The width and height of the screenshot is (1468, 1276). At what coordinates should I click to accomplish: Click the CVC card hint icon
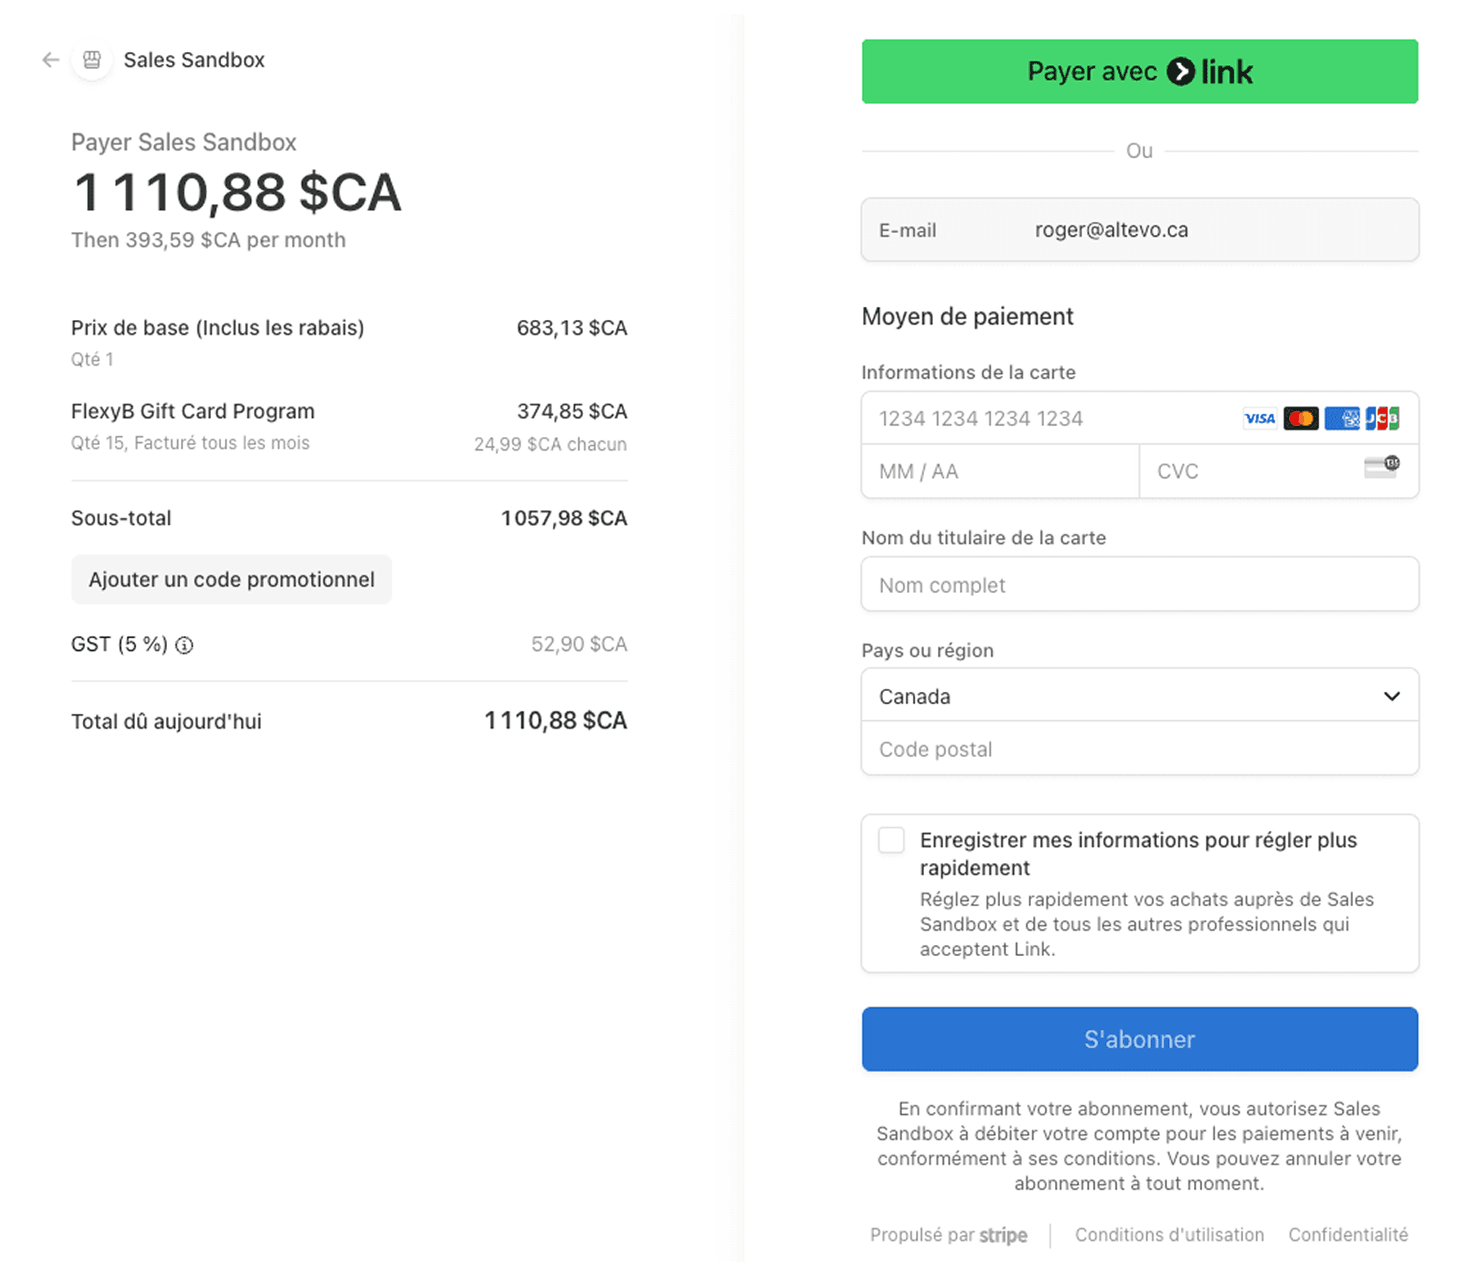1382,468
